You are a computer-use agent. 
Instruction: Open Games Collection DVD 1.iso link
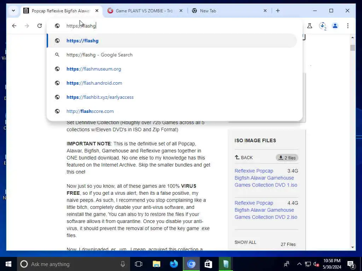(x=266, y=178)
